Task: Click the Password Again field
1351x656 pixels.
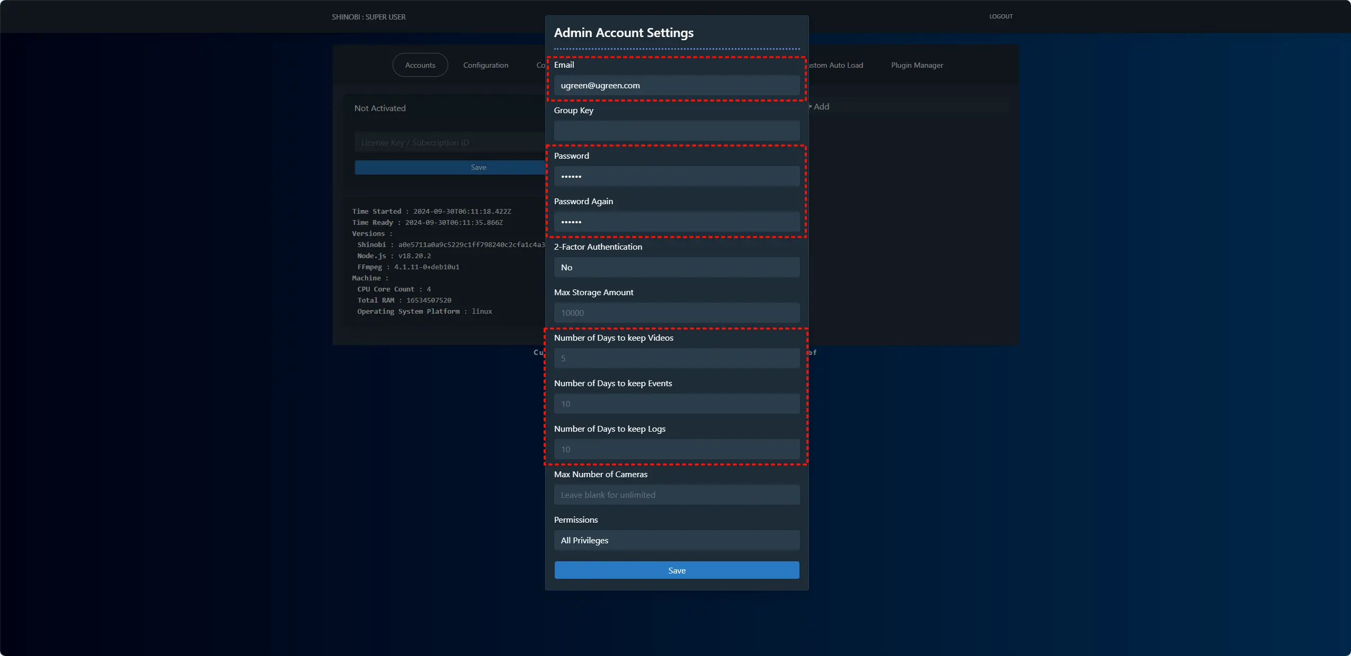Action: click(x=676, y=222)
